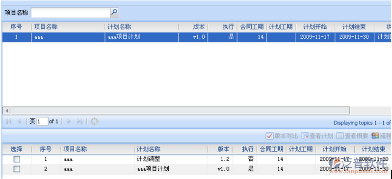This screenshot has height=179, width=392.
Task: Click the refresh spinner icon in pager
Action: pyautogui.click(x=94, y=122)
